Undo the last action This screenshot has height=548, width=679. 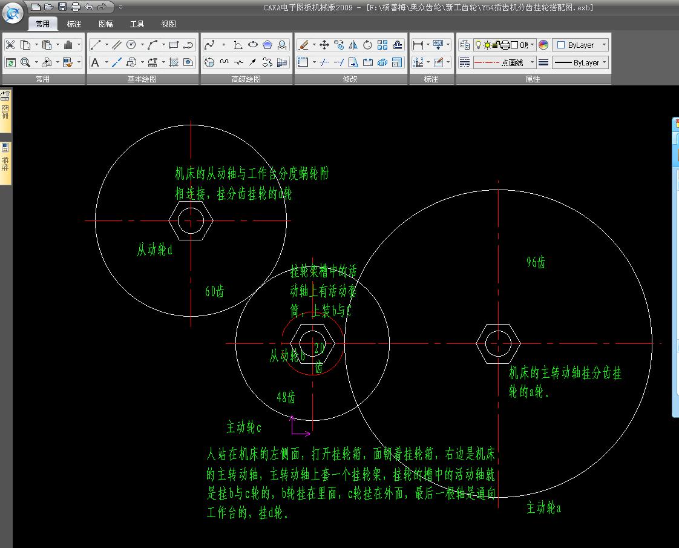click(x=89, y=7)
